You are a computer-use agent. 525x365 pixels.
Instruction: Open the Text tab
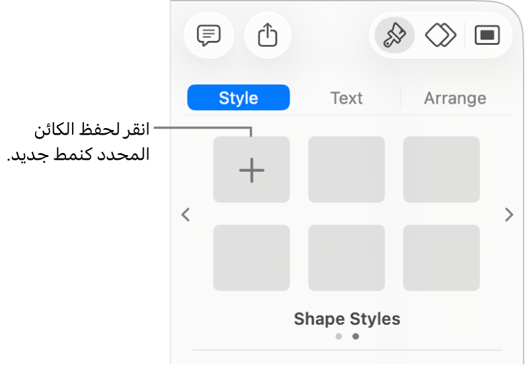[x=346, y=98]
